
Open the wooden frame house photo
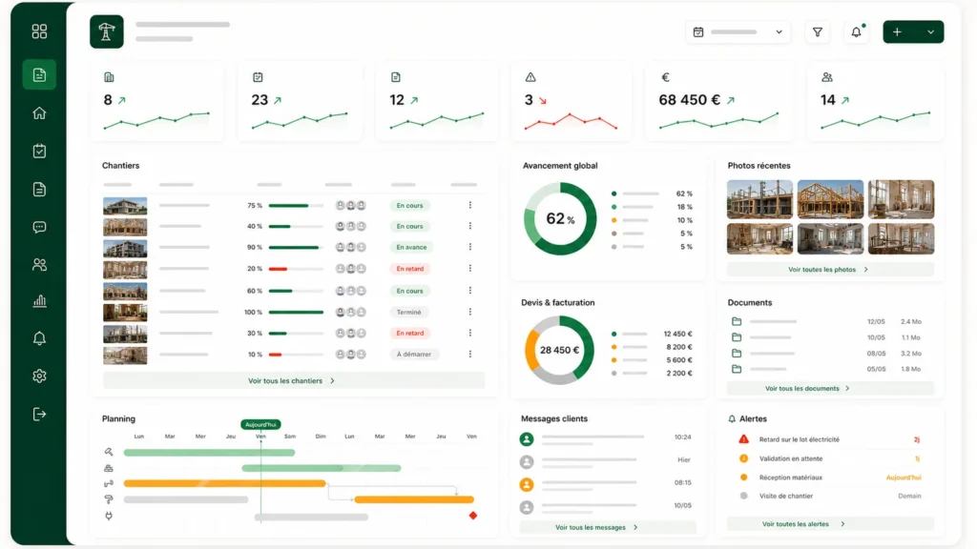pos(830,199)
